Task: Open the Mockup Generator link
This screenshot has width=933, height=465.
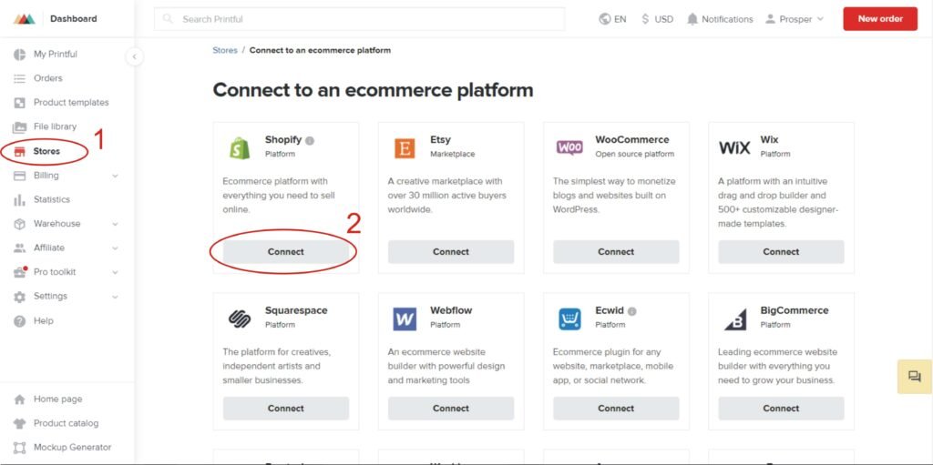Action: tap(72, 448)
